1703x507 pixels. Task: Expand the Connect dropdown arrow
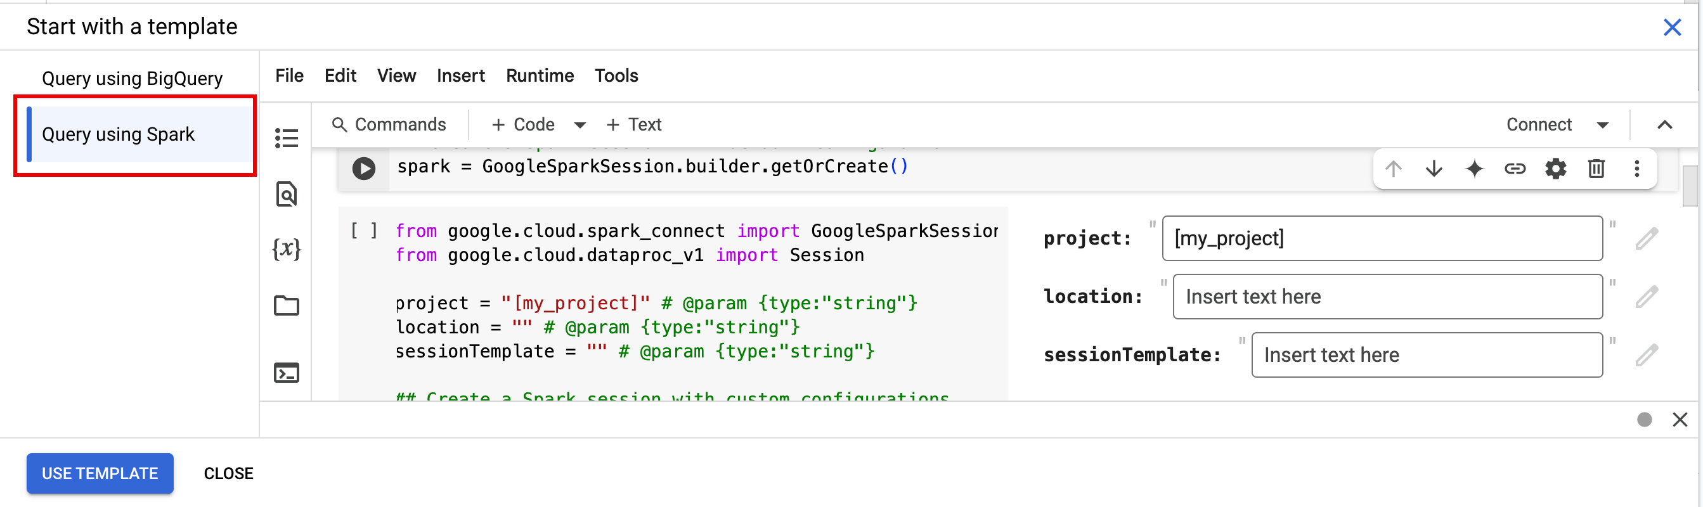1602,125
